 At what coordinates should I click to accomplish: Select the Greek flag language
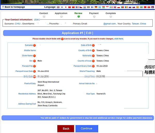(100, 7)
